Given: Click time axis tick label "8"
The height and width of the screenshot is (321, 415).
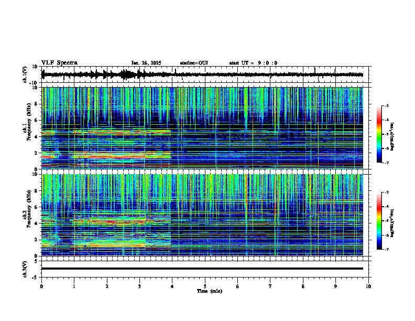Looking at the screenshot, I should point(303,286).
